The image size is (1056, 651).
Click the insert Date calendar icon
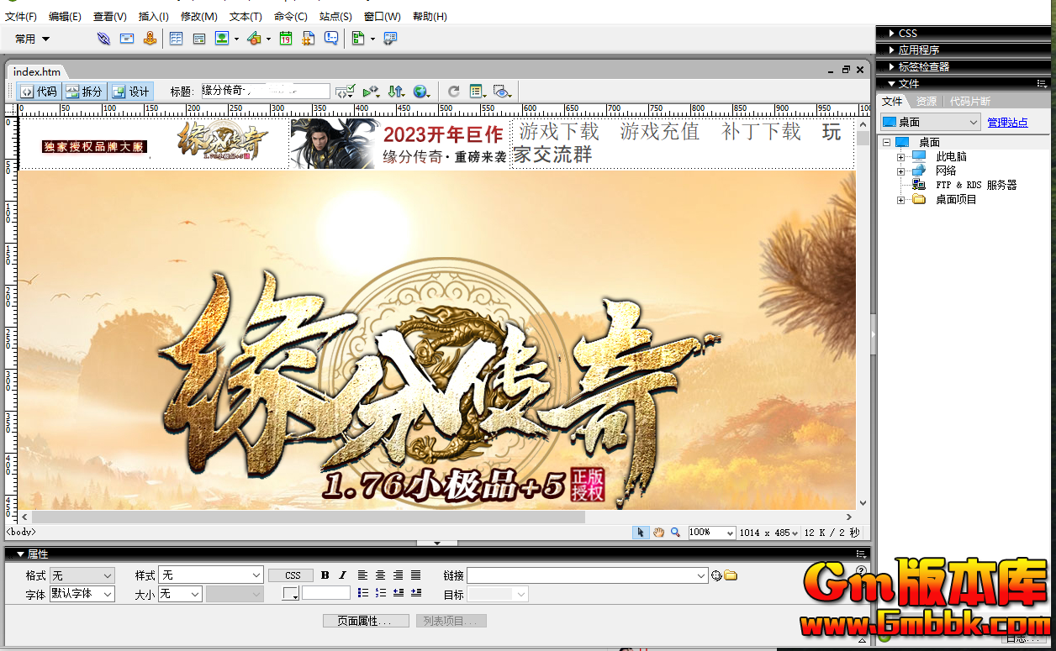tap(286, 39)
